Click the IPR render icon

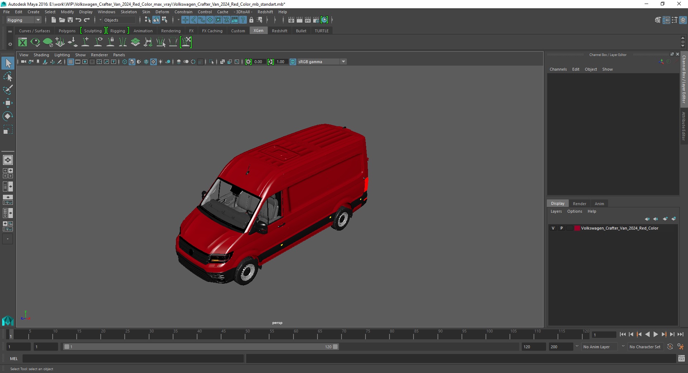point(307,20)
